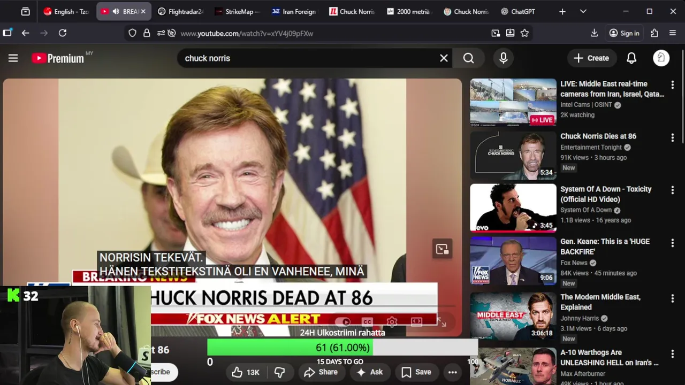
Task: Open options for A-10 Warthogs video
Action: [x=673, y=354]
